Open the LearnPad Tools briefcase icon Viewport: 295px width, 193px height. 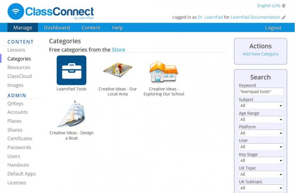tap(72, 70)
